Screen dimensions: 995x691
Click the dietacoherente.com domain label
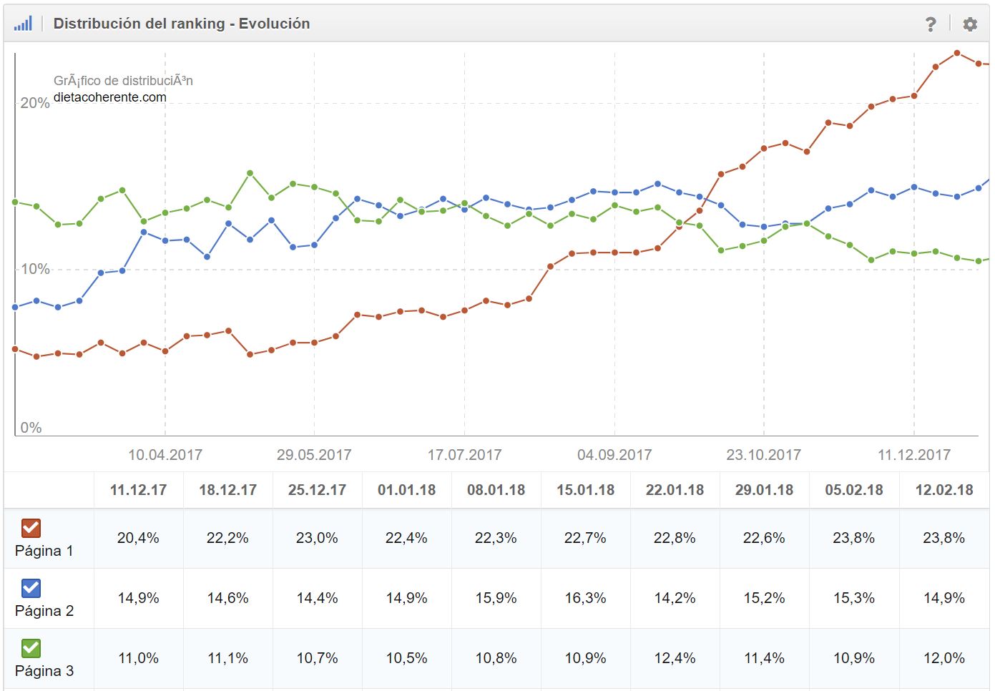click(x=110, y=97)
